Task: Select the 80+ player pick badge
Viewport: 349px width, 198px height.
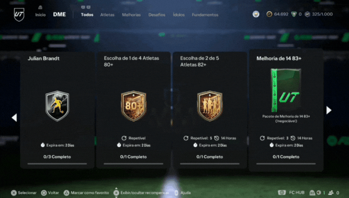Action: tap(134, 106)
